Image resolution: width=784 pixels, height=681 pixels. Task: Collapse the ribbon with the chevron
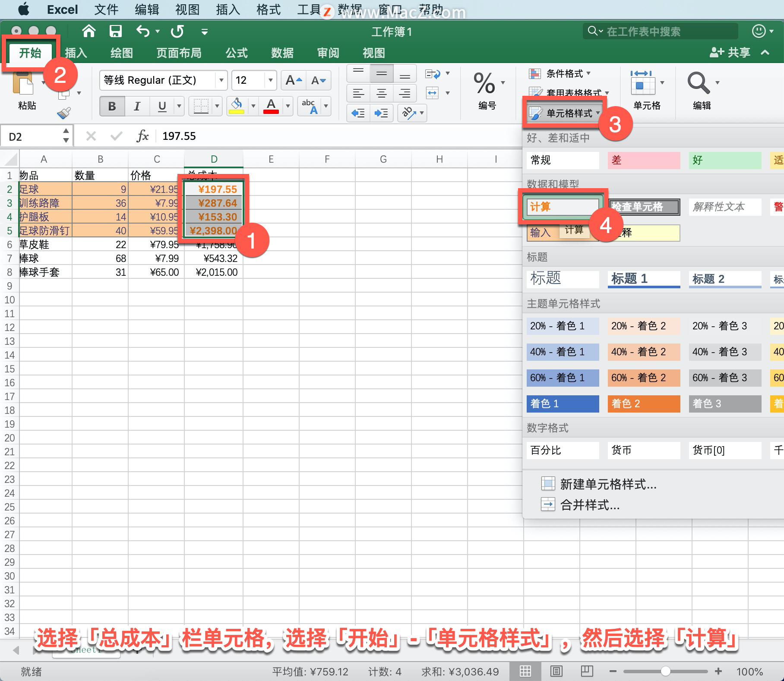[765, 53]
